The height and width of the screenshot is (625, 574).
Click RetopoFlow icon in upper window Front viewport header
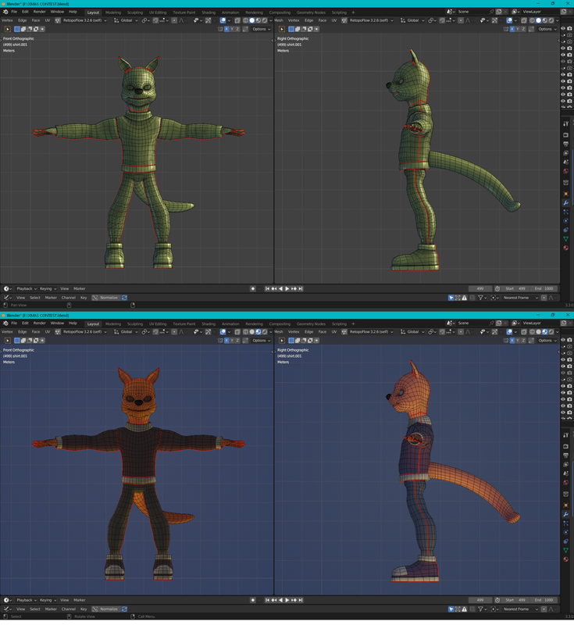pyautogui.click(x=58, y=20)
